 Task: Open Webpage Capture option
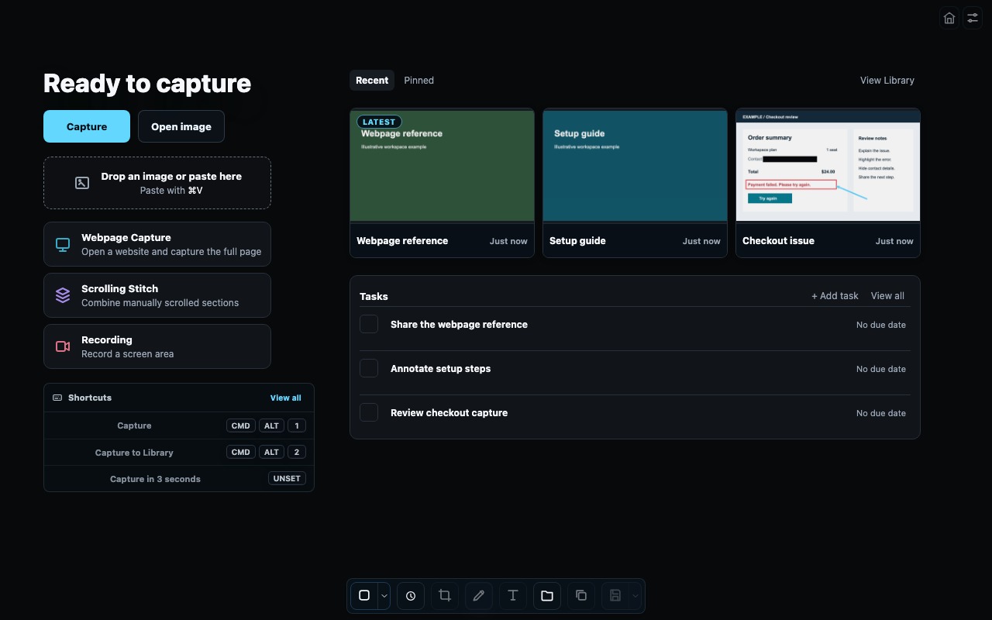tap(157, 244)
